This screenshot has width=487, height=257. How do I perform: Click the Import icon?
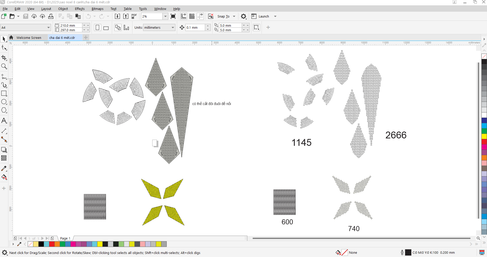pyautogui.click(x=117, y=16)
